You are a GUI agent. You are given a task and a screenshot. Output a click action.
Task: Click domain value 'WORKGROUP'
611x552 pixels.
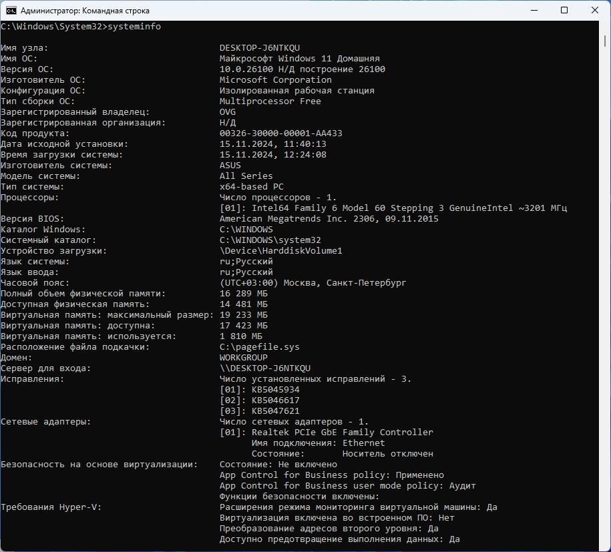click(243, 358)
